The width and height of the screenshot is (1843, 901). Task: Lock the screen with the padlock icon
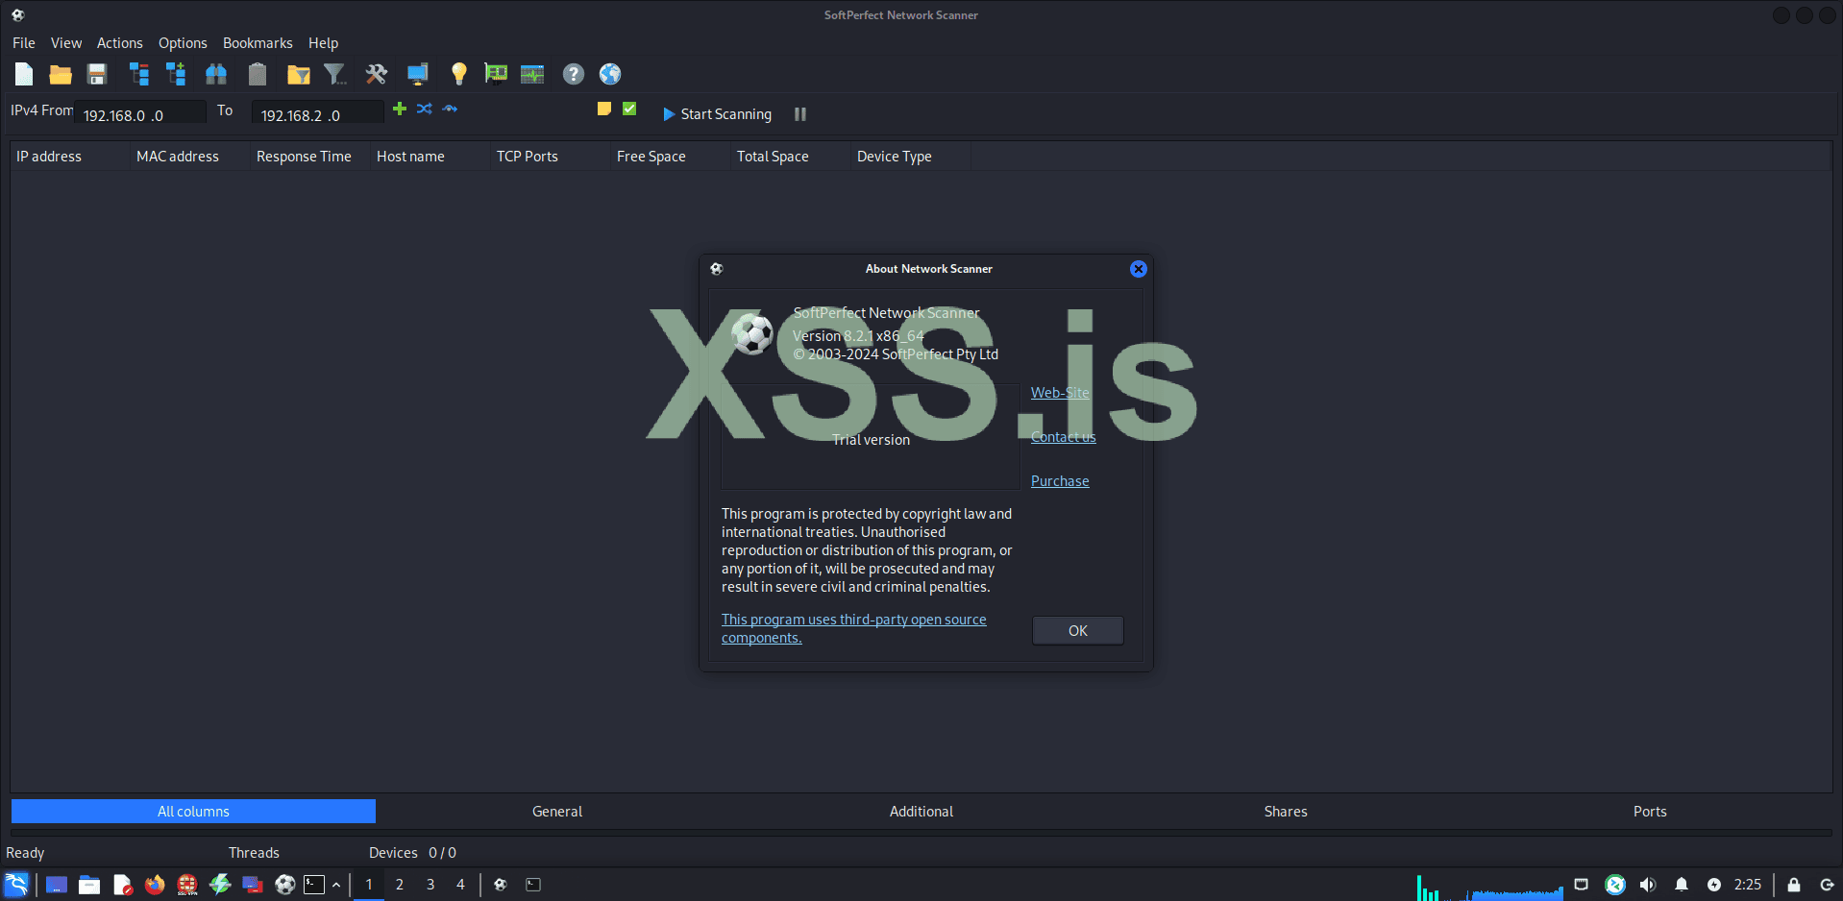tap(1794, 885)
